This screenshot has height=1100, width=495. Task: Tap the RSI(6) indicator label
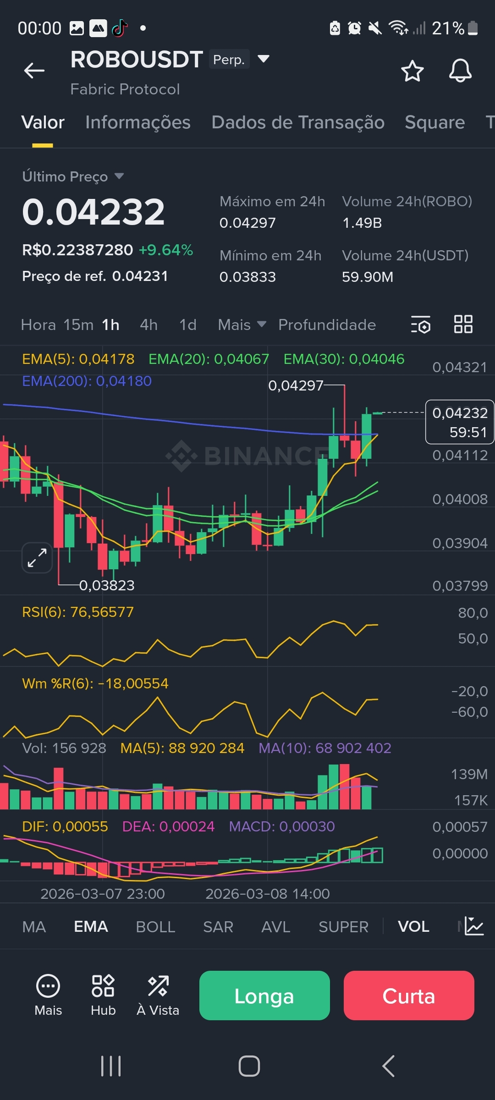[x=78, y=612]
